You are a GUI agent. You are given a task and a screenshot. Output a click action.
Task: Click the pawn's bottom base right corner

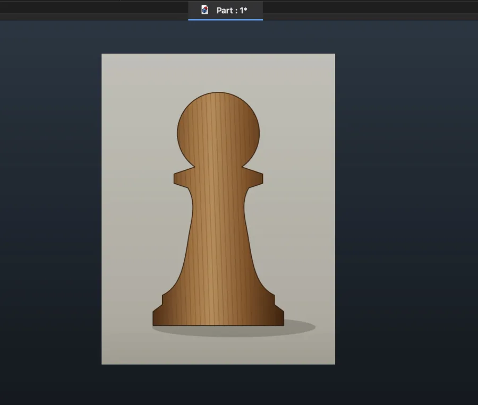[281, 322]
